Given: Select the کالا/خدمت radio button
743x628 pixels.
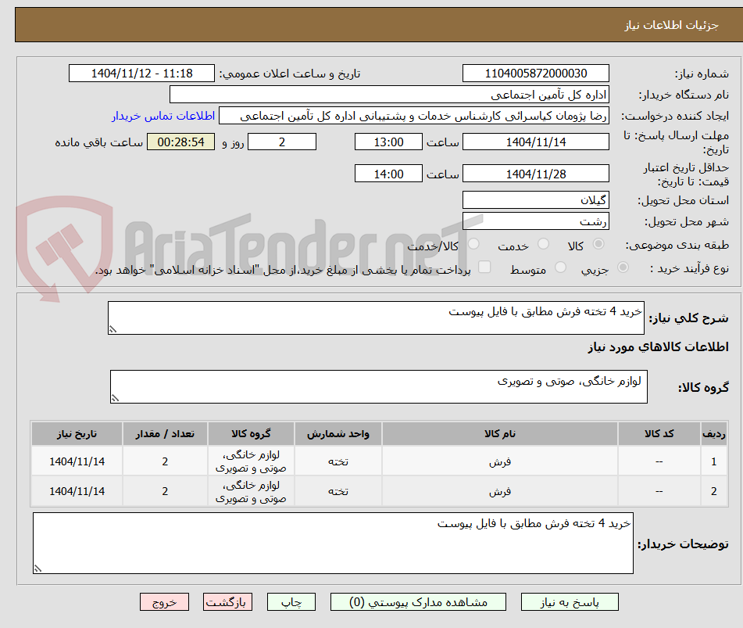Looking at the screenshot, I should [473, 244].
